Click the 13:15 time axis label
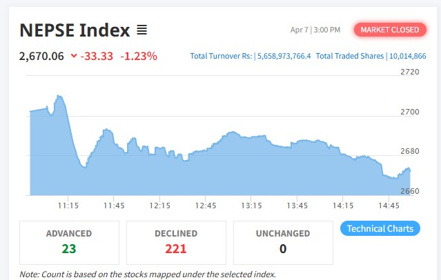The width and height of the screenshot is (441, 280). click(x=251, y=206)
